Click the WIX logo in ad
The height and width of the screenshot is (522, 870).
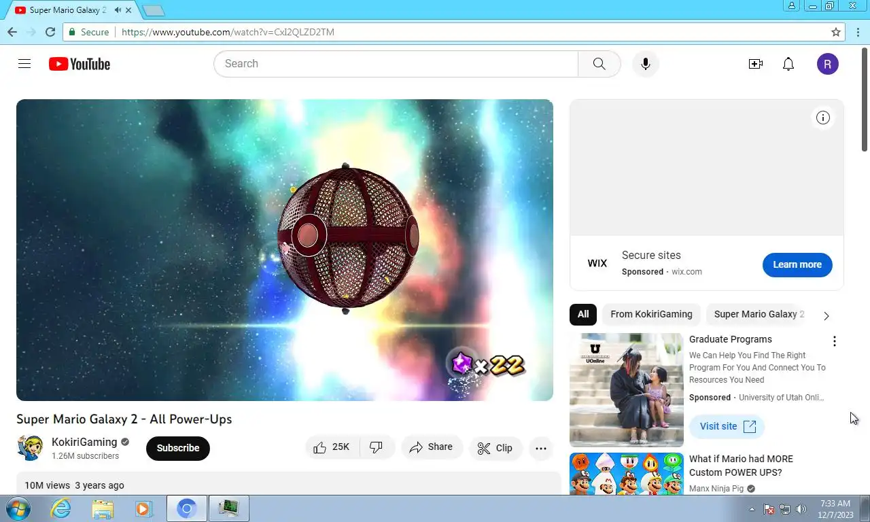(597, 263)
